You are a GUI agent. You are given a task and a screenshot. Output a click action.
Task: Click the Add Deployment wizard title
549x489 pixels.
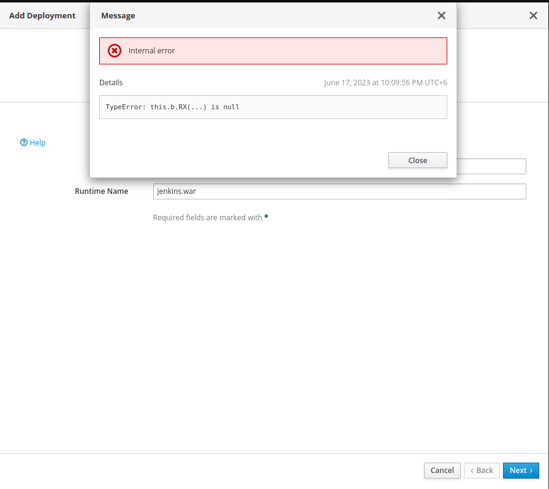click(42, 16)
